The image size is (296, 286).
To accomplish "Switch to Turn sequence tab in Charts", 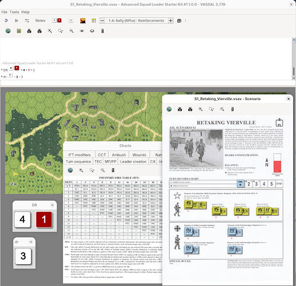I will tap(78, 161).
